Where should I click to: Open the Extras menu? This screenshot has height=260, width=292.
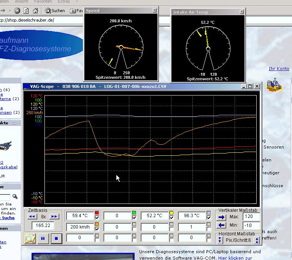(64, 2)
